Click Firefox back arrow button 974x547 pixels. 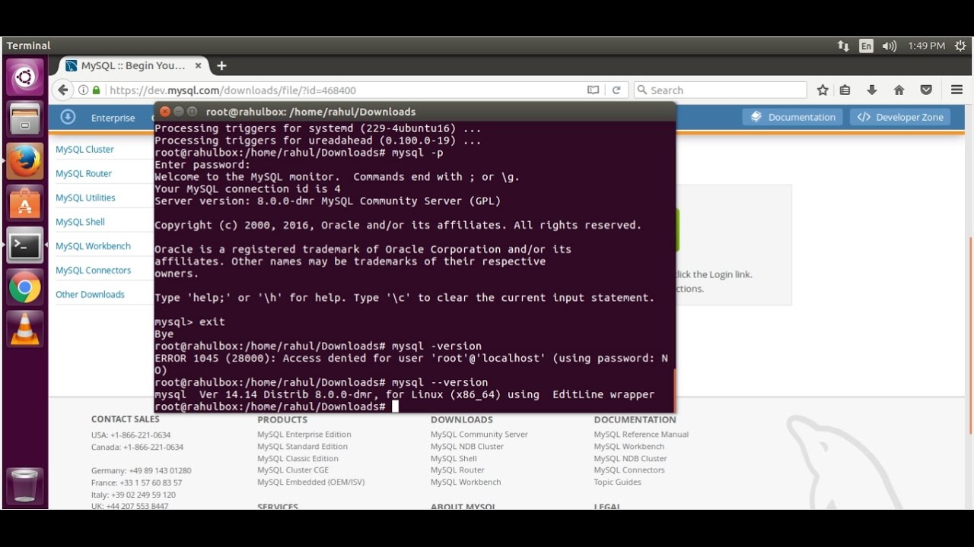coord(63,90)
